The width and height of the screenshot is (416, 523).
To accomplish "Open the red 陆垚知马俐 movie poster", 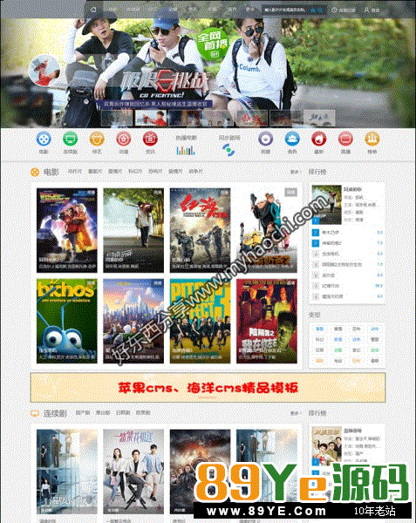I will pyautogui.click(x=267, y=321).
